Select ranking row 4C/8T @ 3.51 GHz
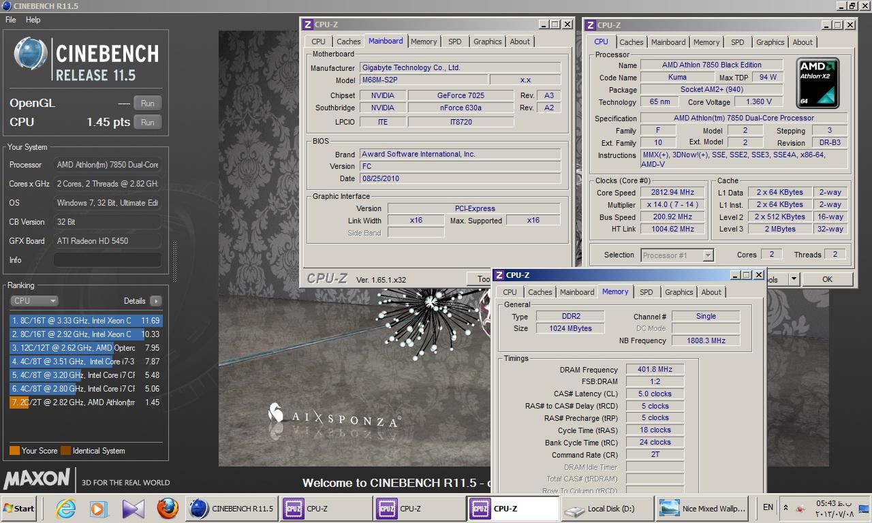This screenshot has width=872, height=523. [86, 362]
